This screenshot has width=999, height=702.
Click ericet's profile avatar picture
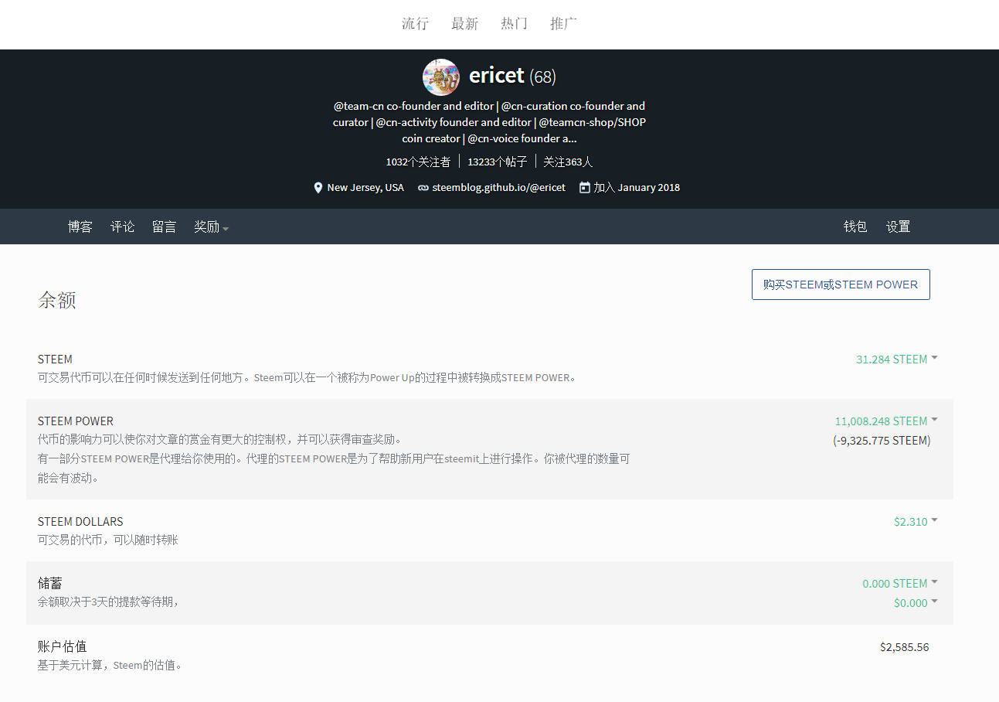click(x=441, y=77)
